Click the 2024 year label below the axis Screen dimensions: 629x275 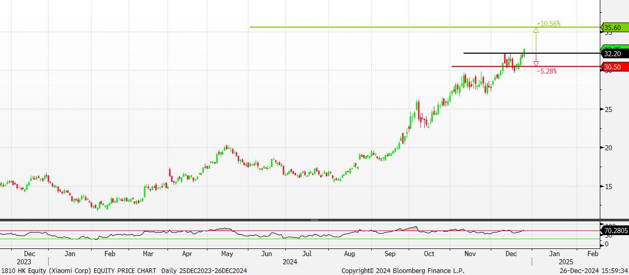pos(290,261)
